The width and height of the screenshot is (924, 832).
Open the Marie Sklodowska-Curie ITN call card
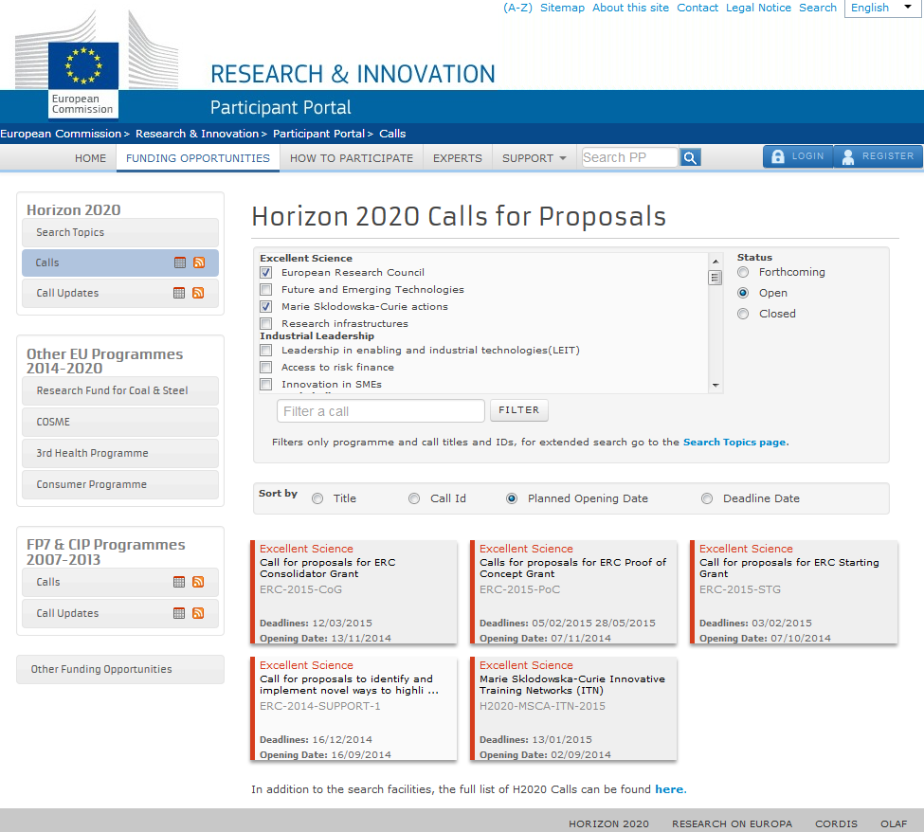[573, 709]
